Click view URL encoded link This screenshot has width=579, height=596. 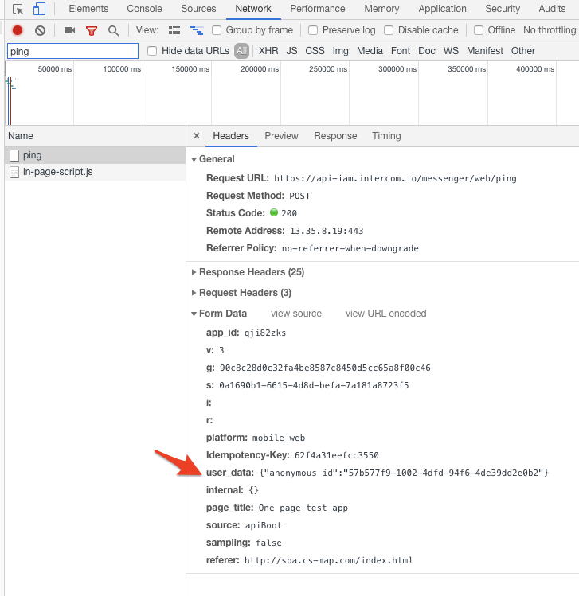pyautogui.click(x=385, y=314)
